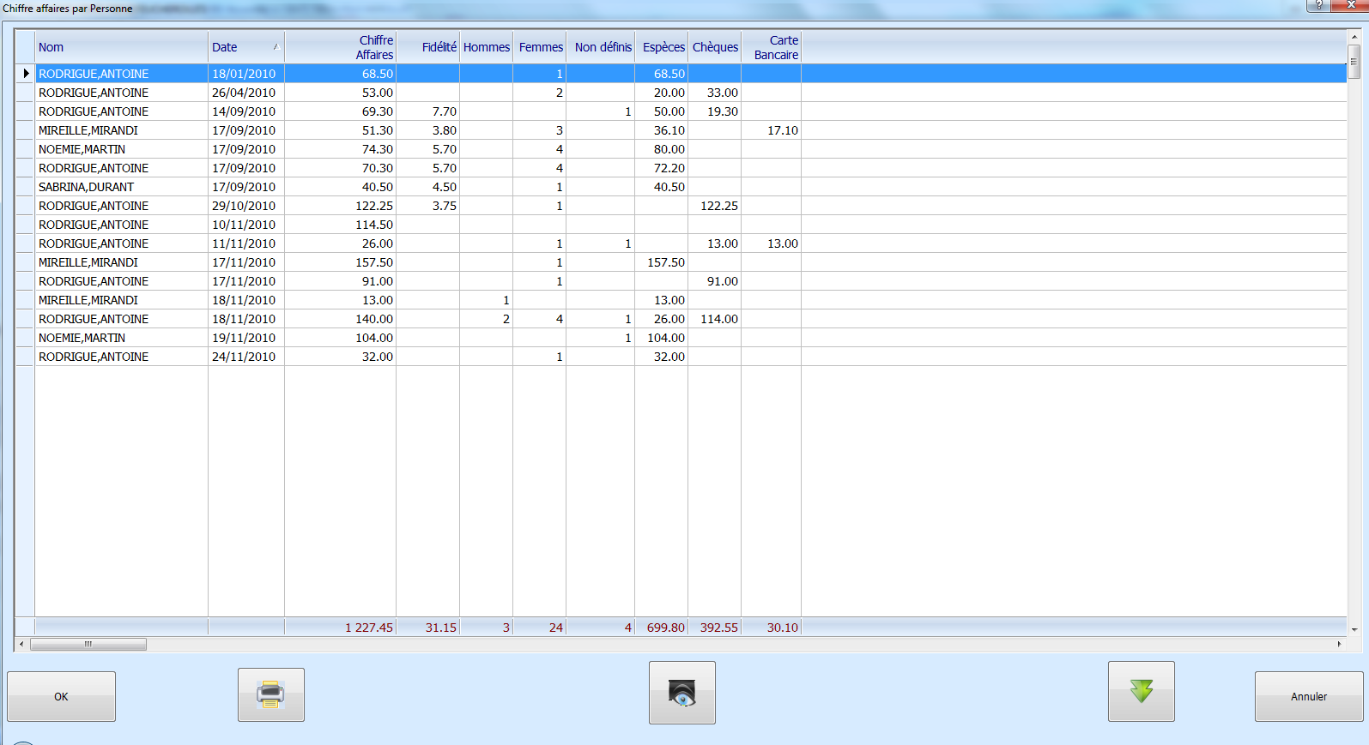1369x745 pixels.
Task: Sort by the Date column header
Action: [245, 47]
